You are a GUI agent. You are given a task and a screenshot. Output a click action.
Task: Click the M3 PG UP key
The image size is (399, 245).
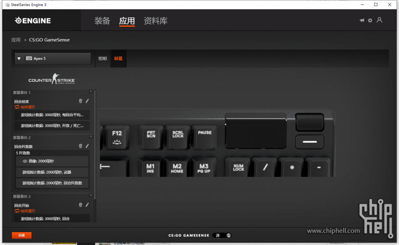point(204,167)
